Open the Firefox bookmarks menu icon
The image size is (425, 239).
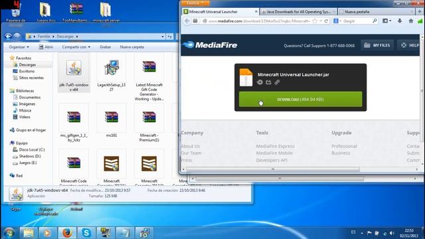pos(386,21)
